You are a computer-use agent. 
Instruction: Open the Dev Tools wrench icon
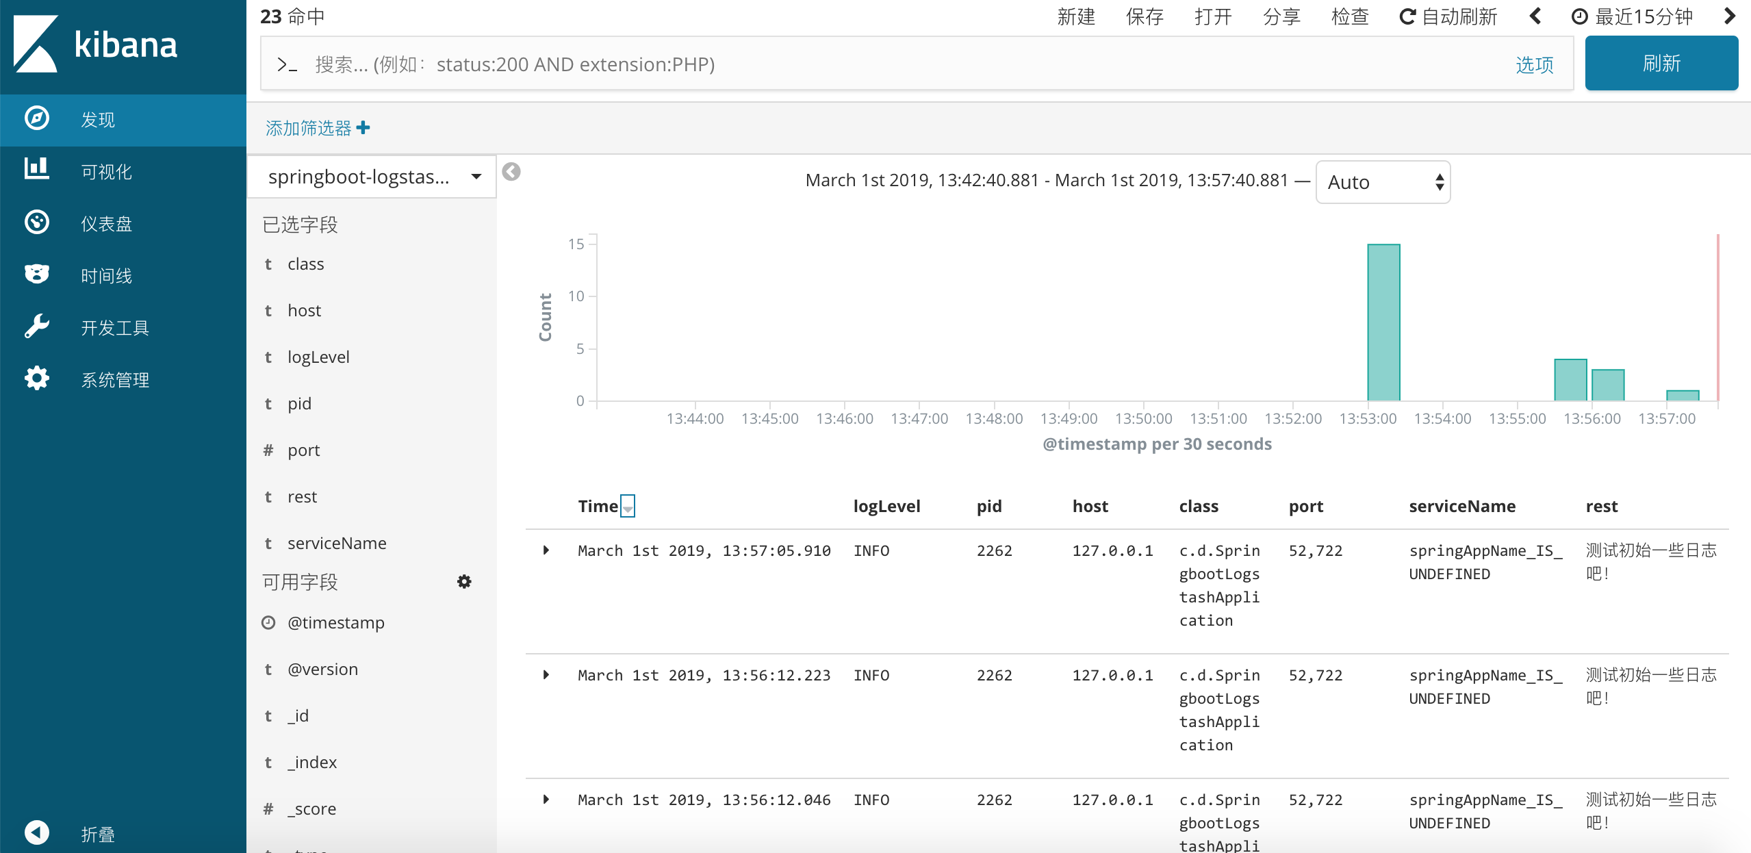[37, 327]
